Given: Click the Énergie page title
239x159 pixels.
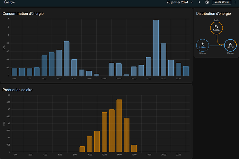Looking at the screenshot, I should [9, 2].
